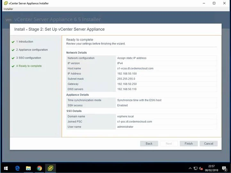Click the green checkmark beside SSO configuration
This screenshot has height=173, width=231.
tap(13, 58)
